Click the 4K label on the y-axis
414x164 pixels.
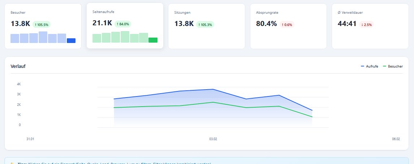19,84
